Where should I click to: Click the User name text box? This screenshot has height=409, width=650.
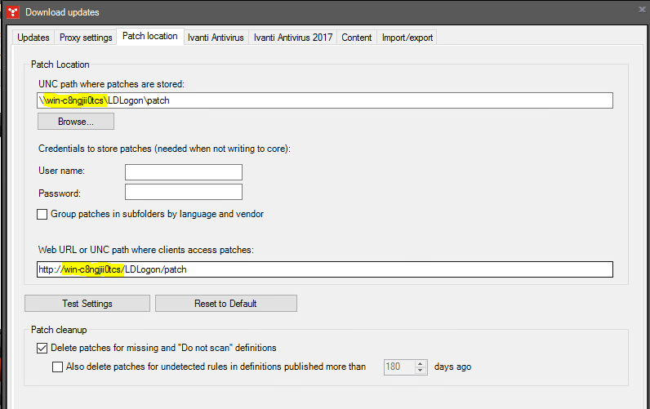[x=184, y=171]
